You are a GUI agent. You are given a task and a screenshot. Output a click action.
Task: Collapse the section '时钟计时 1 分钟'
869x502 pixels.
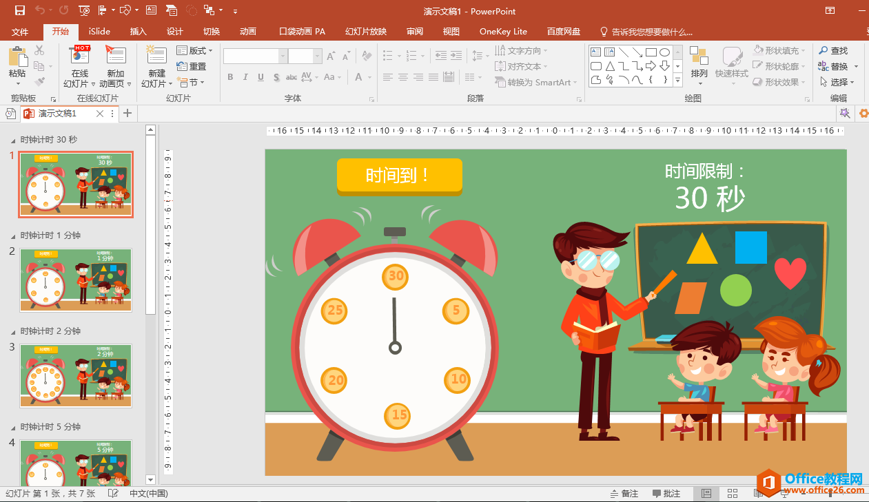tap(13, 236)
